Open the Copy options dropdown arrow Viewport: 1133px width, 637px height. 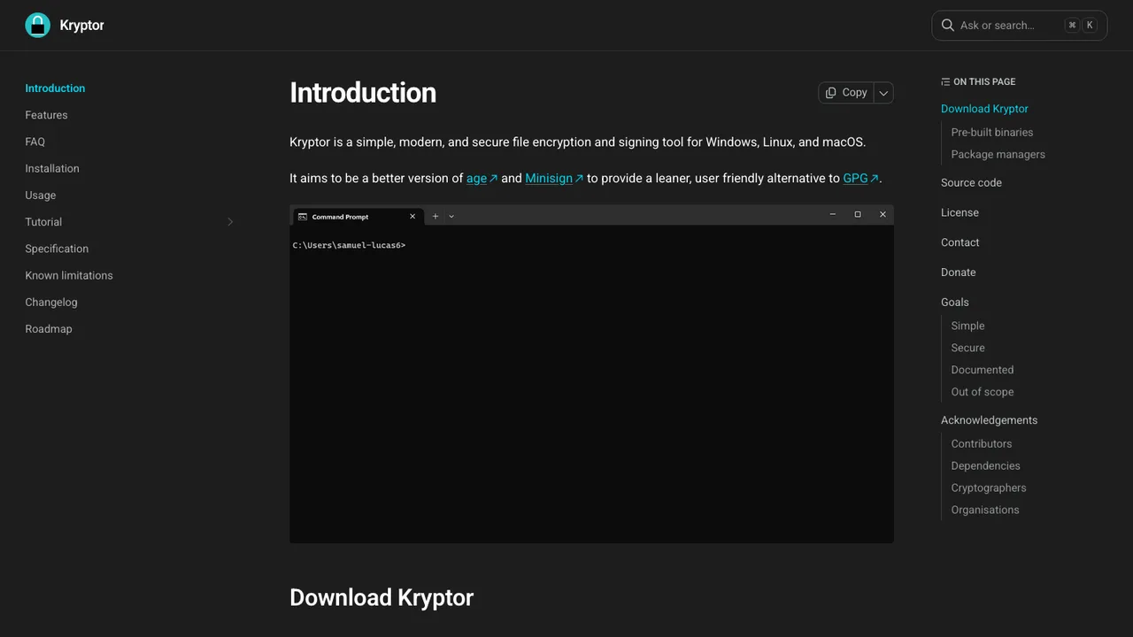click(x=883, y=92)
